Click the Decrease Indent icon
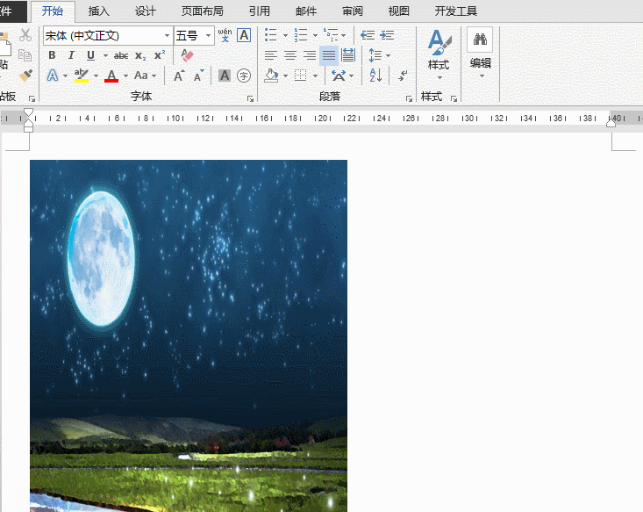The width and height of the screenshot is (643, 512). coord(368,35)
